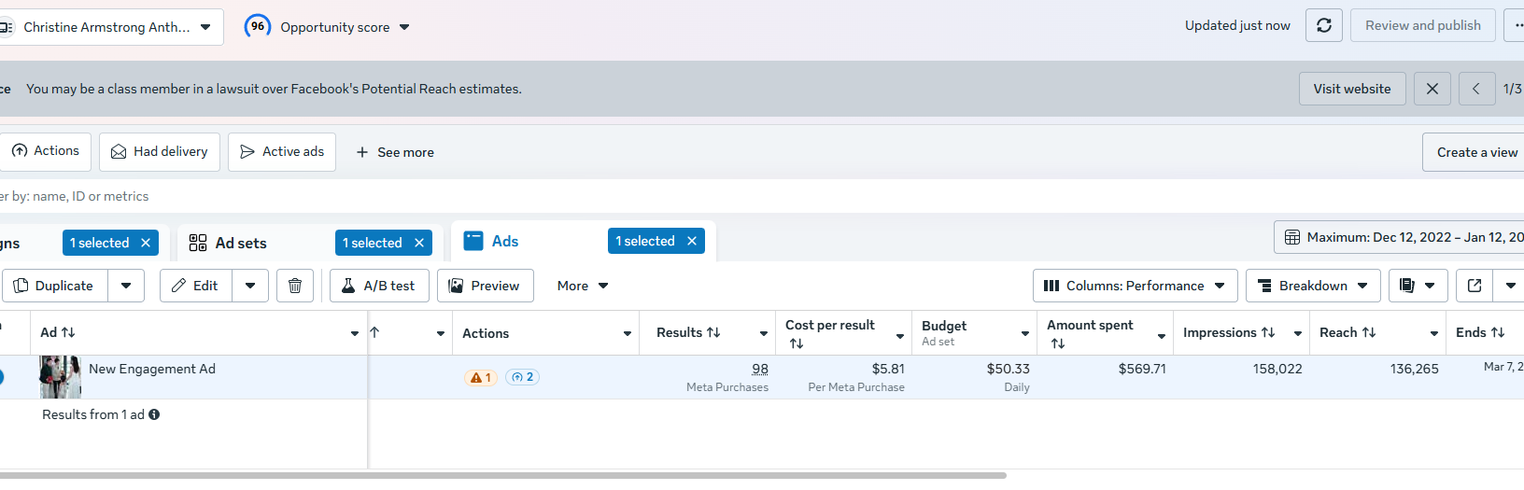Clear the Ads tab selection
The height and width of the screenshot is (490, 1524).
[692, 241]
